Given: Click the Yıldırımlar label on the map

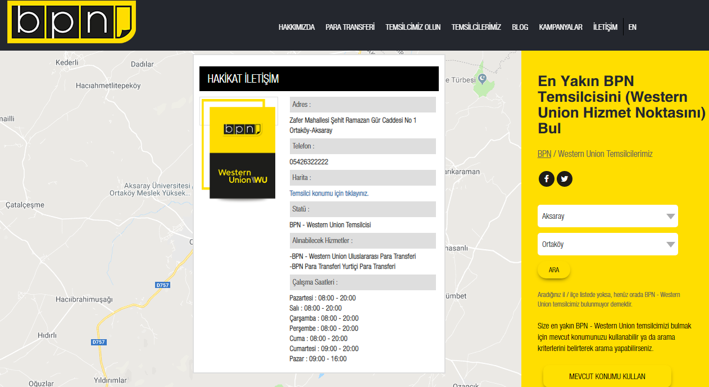Looking at the screenshot, I should pos(110,381).
